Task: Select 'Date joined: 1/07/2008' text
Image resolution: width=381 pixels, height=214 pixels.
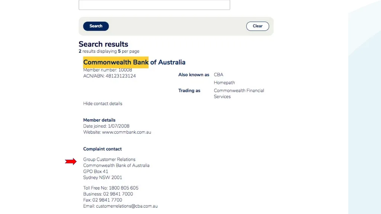Action: [x=106, y=126]
